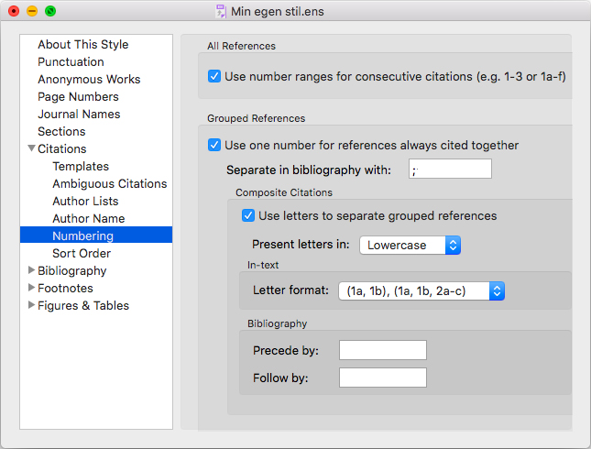This screenshot has width=591, height=449.
Task: Open Ambiguous Citations settings
Action: pos(110,183)
